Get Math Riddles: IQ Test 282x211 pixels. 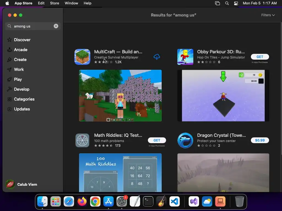(x=157, y=140)
